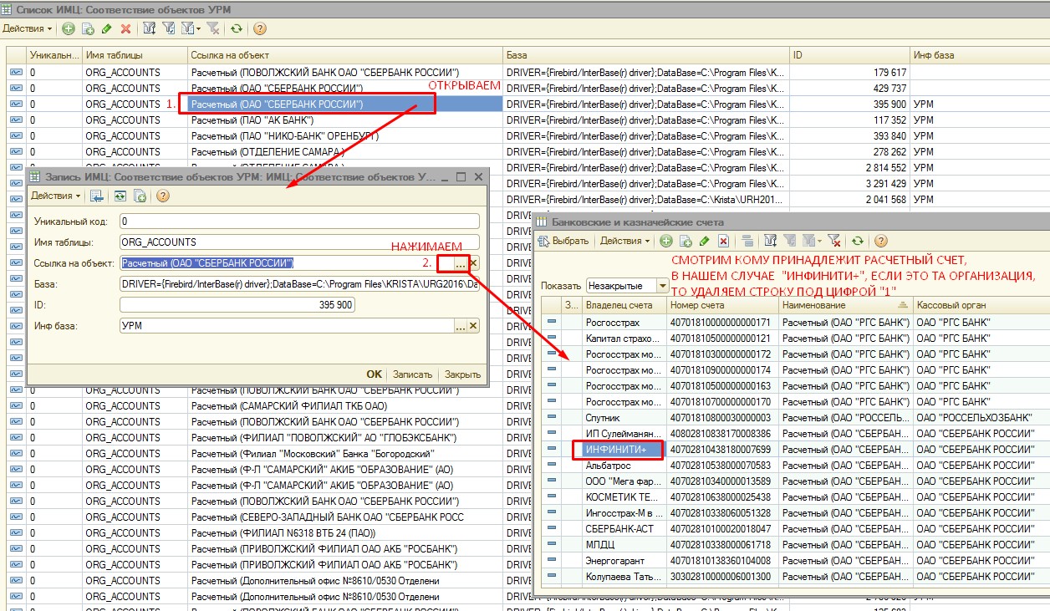The height and width of the screenshot is (611, 1050).
Task: Open selection '...' button for 'Инф база' field
Action: click(x=460, y=326)
